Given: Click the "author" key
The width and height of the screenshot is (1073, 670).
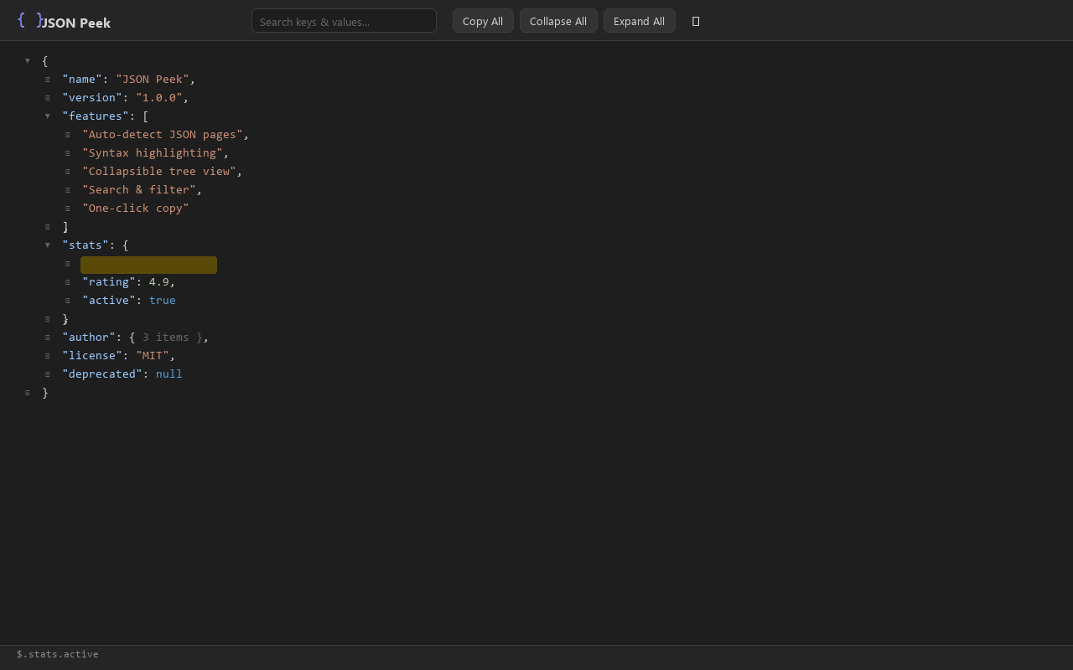Looking at the screenshot, I should pos(89,338).
